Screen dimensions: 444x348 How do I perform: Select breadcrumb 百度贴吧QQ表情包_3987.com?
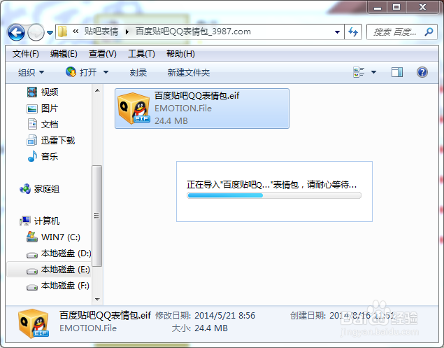[x=193, y=32]
